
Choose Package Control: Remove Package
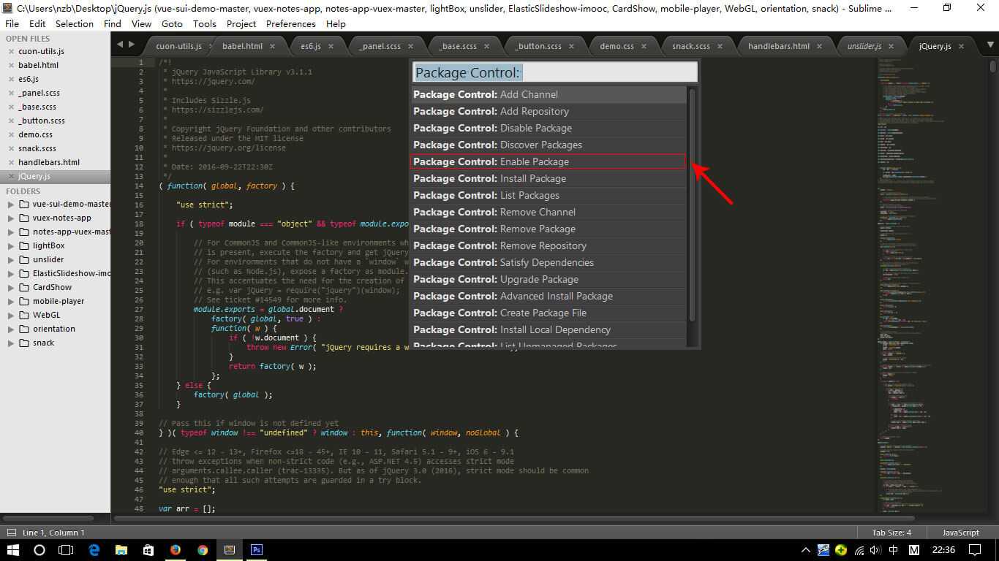click(548, 229)
